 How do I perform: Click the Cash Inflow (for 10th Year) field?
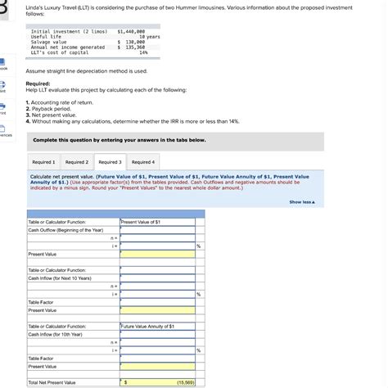(157, 334)
